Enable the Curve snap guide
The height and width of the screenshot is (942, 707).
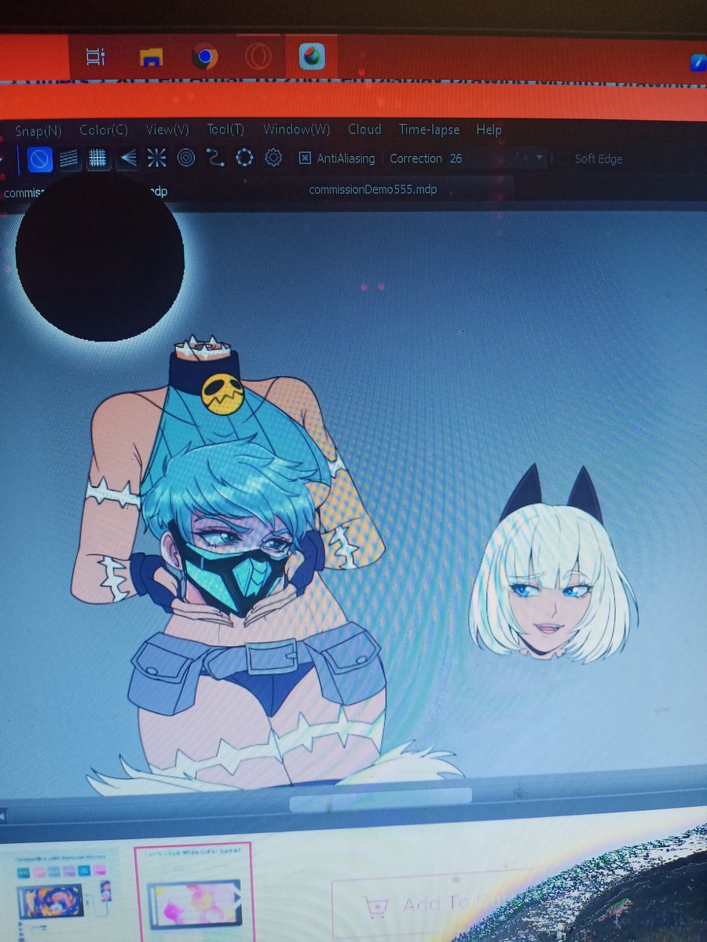[215, 159]
